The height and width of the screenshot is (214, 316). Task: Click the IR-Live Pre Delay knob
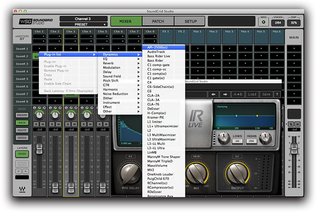[x=131, y=174]
